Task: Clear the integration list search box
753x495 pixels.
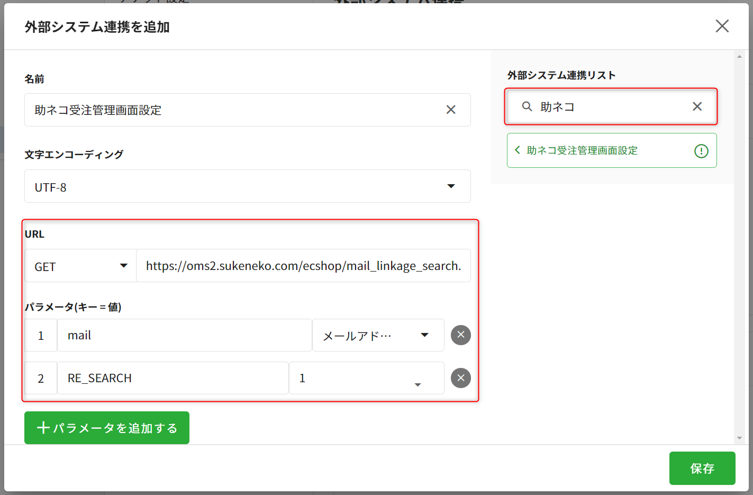Action: click(697, 106)
